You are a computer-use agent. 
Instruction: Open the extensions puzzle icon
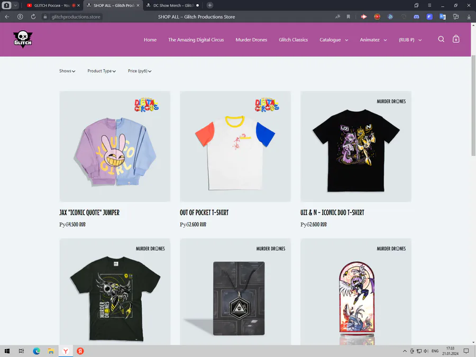(456, 17)
